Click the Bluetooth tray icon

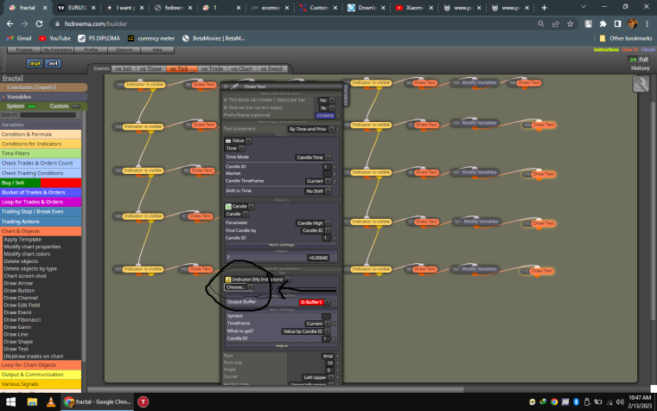pos(576,401)
